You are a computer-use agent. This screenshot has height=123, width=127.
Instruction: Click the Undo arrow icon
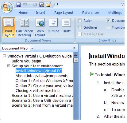(25, 5)
